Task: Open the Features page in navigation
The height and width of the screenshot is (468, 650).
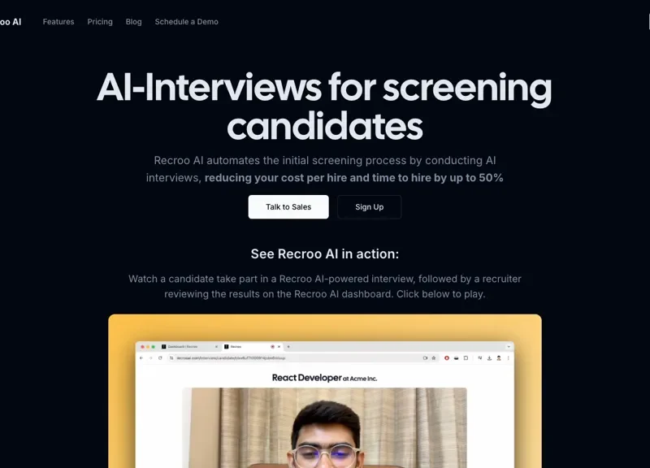Action: (x=58, y=22)
